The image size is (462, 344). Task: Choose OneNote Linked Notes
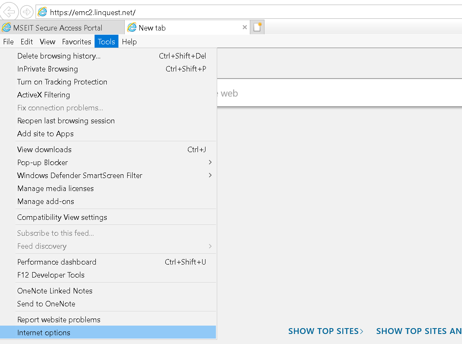pos(108,291)
